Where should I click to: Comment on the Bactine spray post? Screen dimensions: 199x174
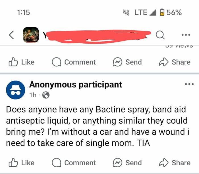[74, 163]
